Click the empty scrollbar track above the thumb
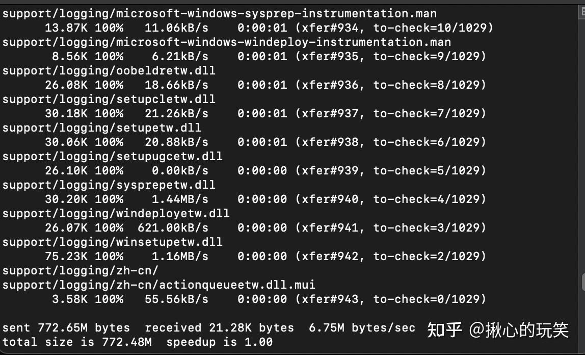The height and width of the screenshot is (355, 585). pos(582,145)
